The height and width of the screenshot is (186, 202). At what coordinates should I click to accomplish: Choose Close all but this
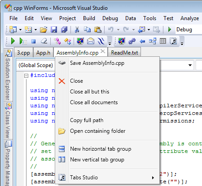(x=107, y=92)
